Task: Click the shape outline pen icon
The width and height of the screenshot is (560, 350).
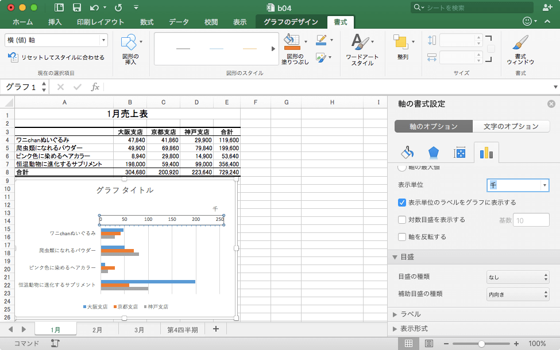Action: click(322, 40)
